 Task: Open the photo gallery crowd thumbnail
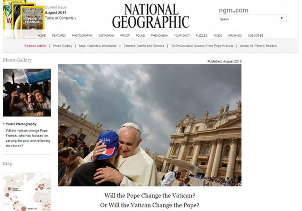pos(27,93)
